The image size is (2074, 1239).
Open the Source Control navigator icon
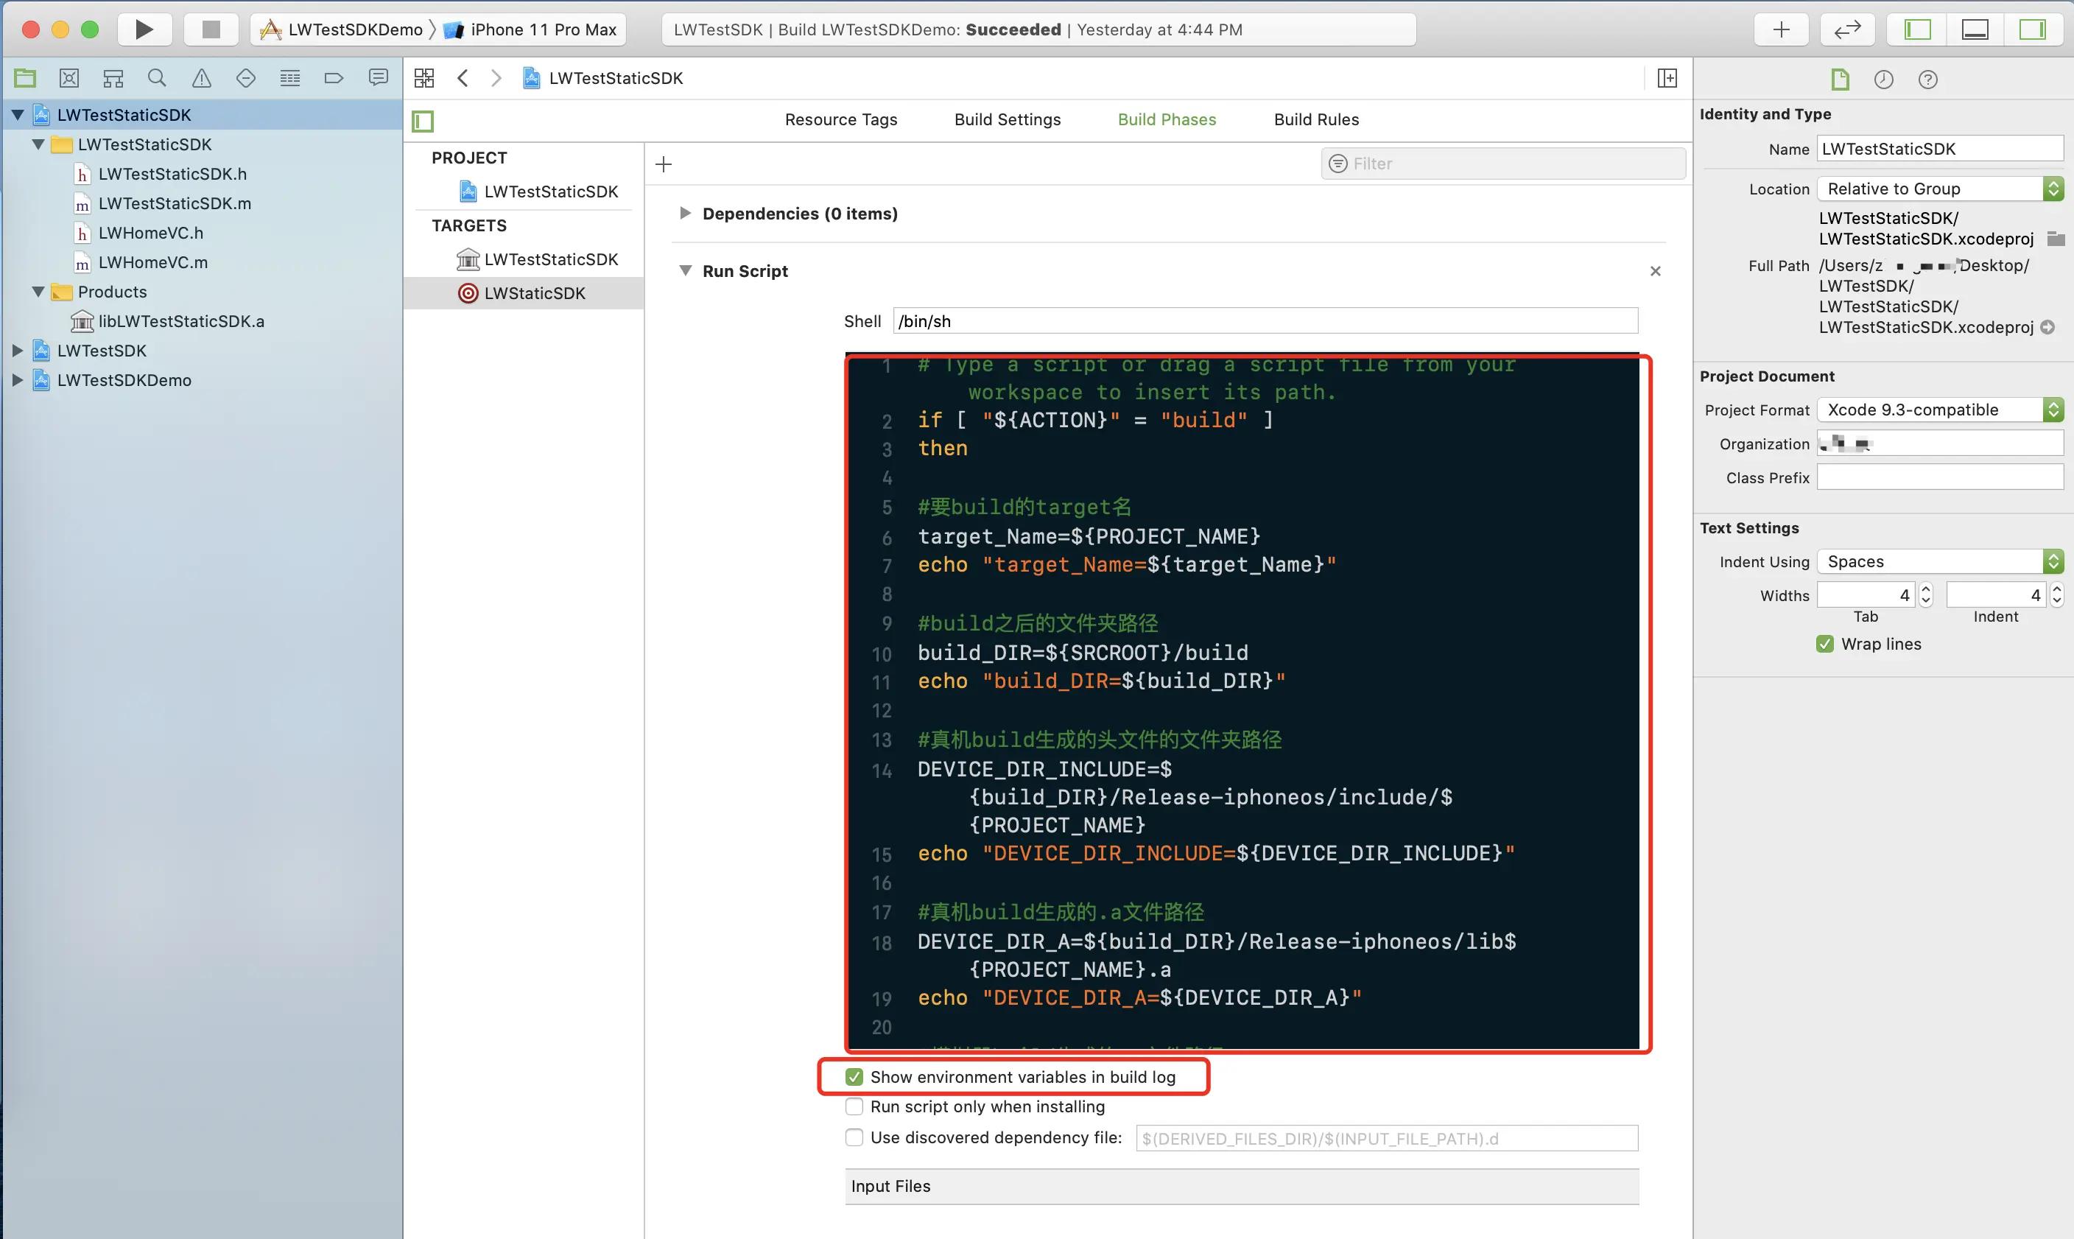coord(69,79)
